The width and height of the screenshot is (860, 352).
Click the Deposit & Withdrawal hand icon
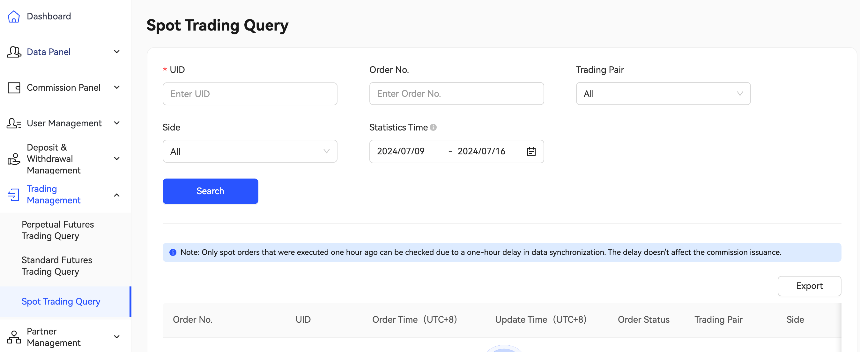click(14, 159)
